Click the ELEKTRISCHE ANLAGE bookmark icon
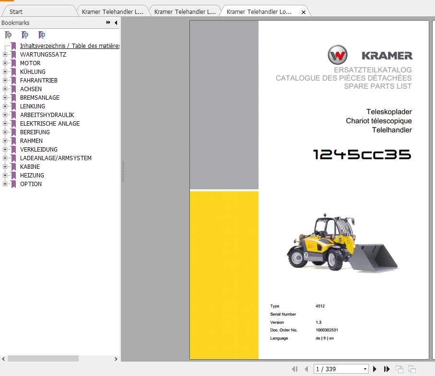Screen dimensions: 435x376 [x=13, y=123]
